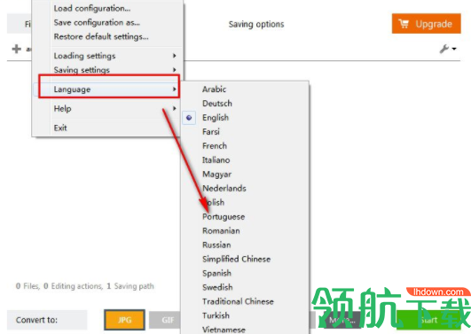471x334 pixels.
Task: Click Restore default settings entry
Action: (107, 36)
